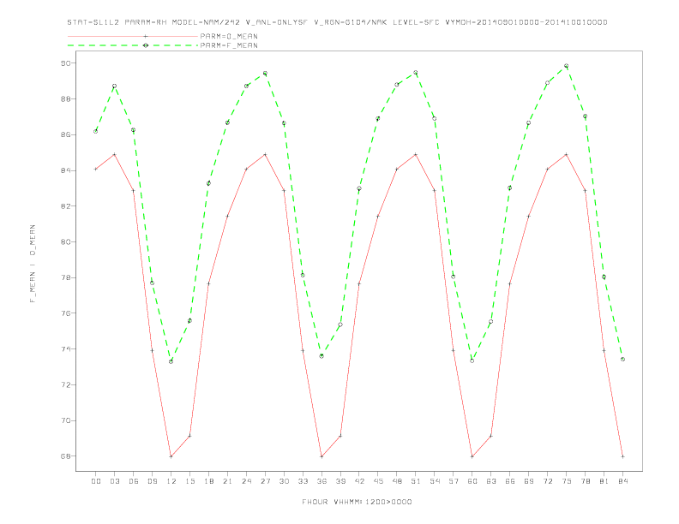Click the PARM=F_MEAN legend label

pyautogui.click(x=229, y=45)
